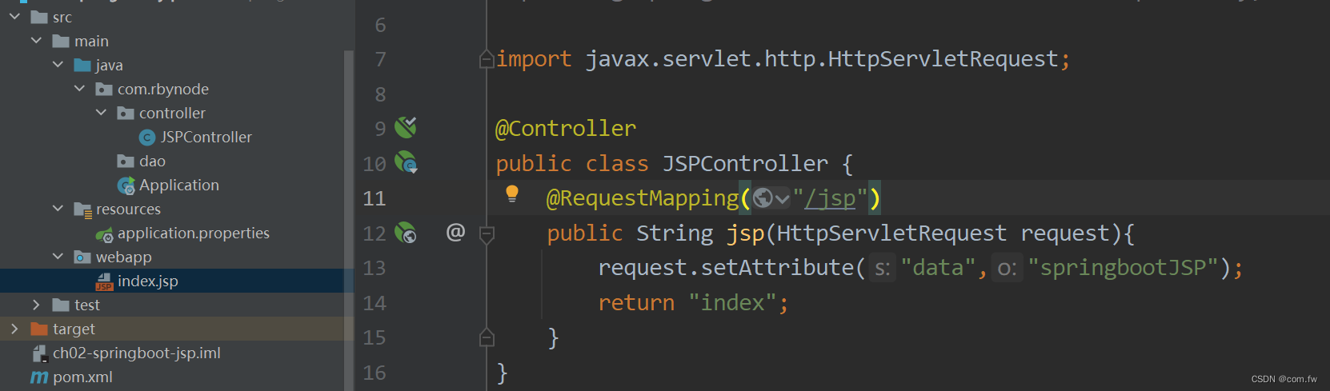The image size is (1330, 391).
Task: Click the @ marker in line 12 gutter
Action: click(x=455, y=232)
